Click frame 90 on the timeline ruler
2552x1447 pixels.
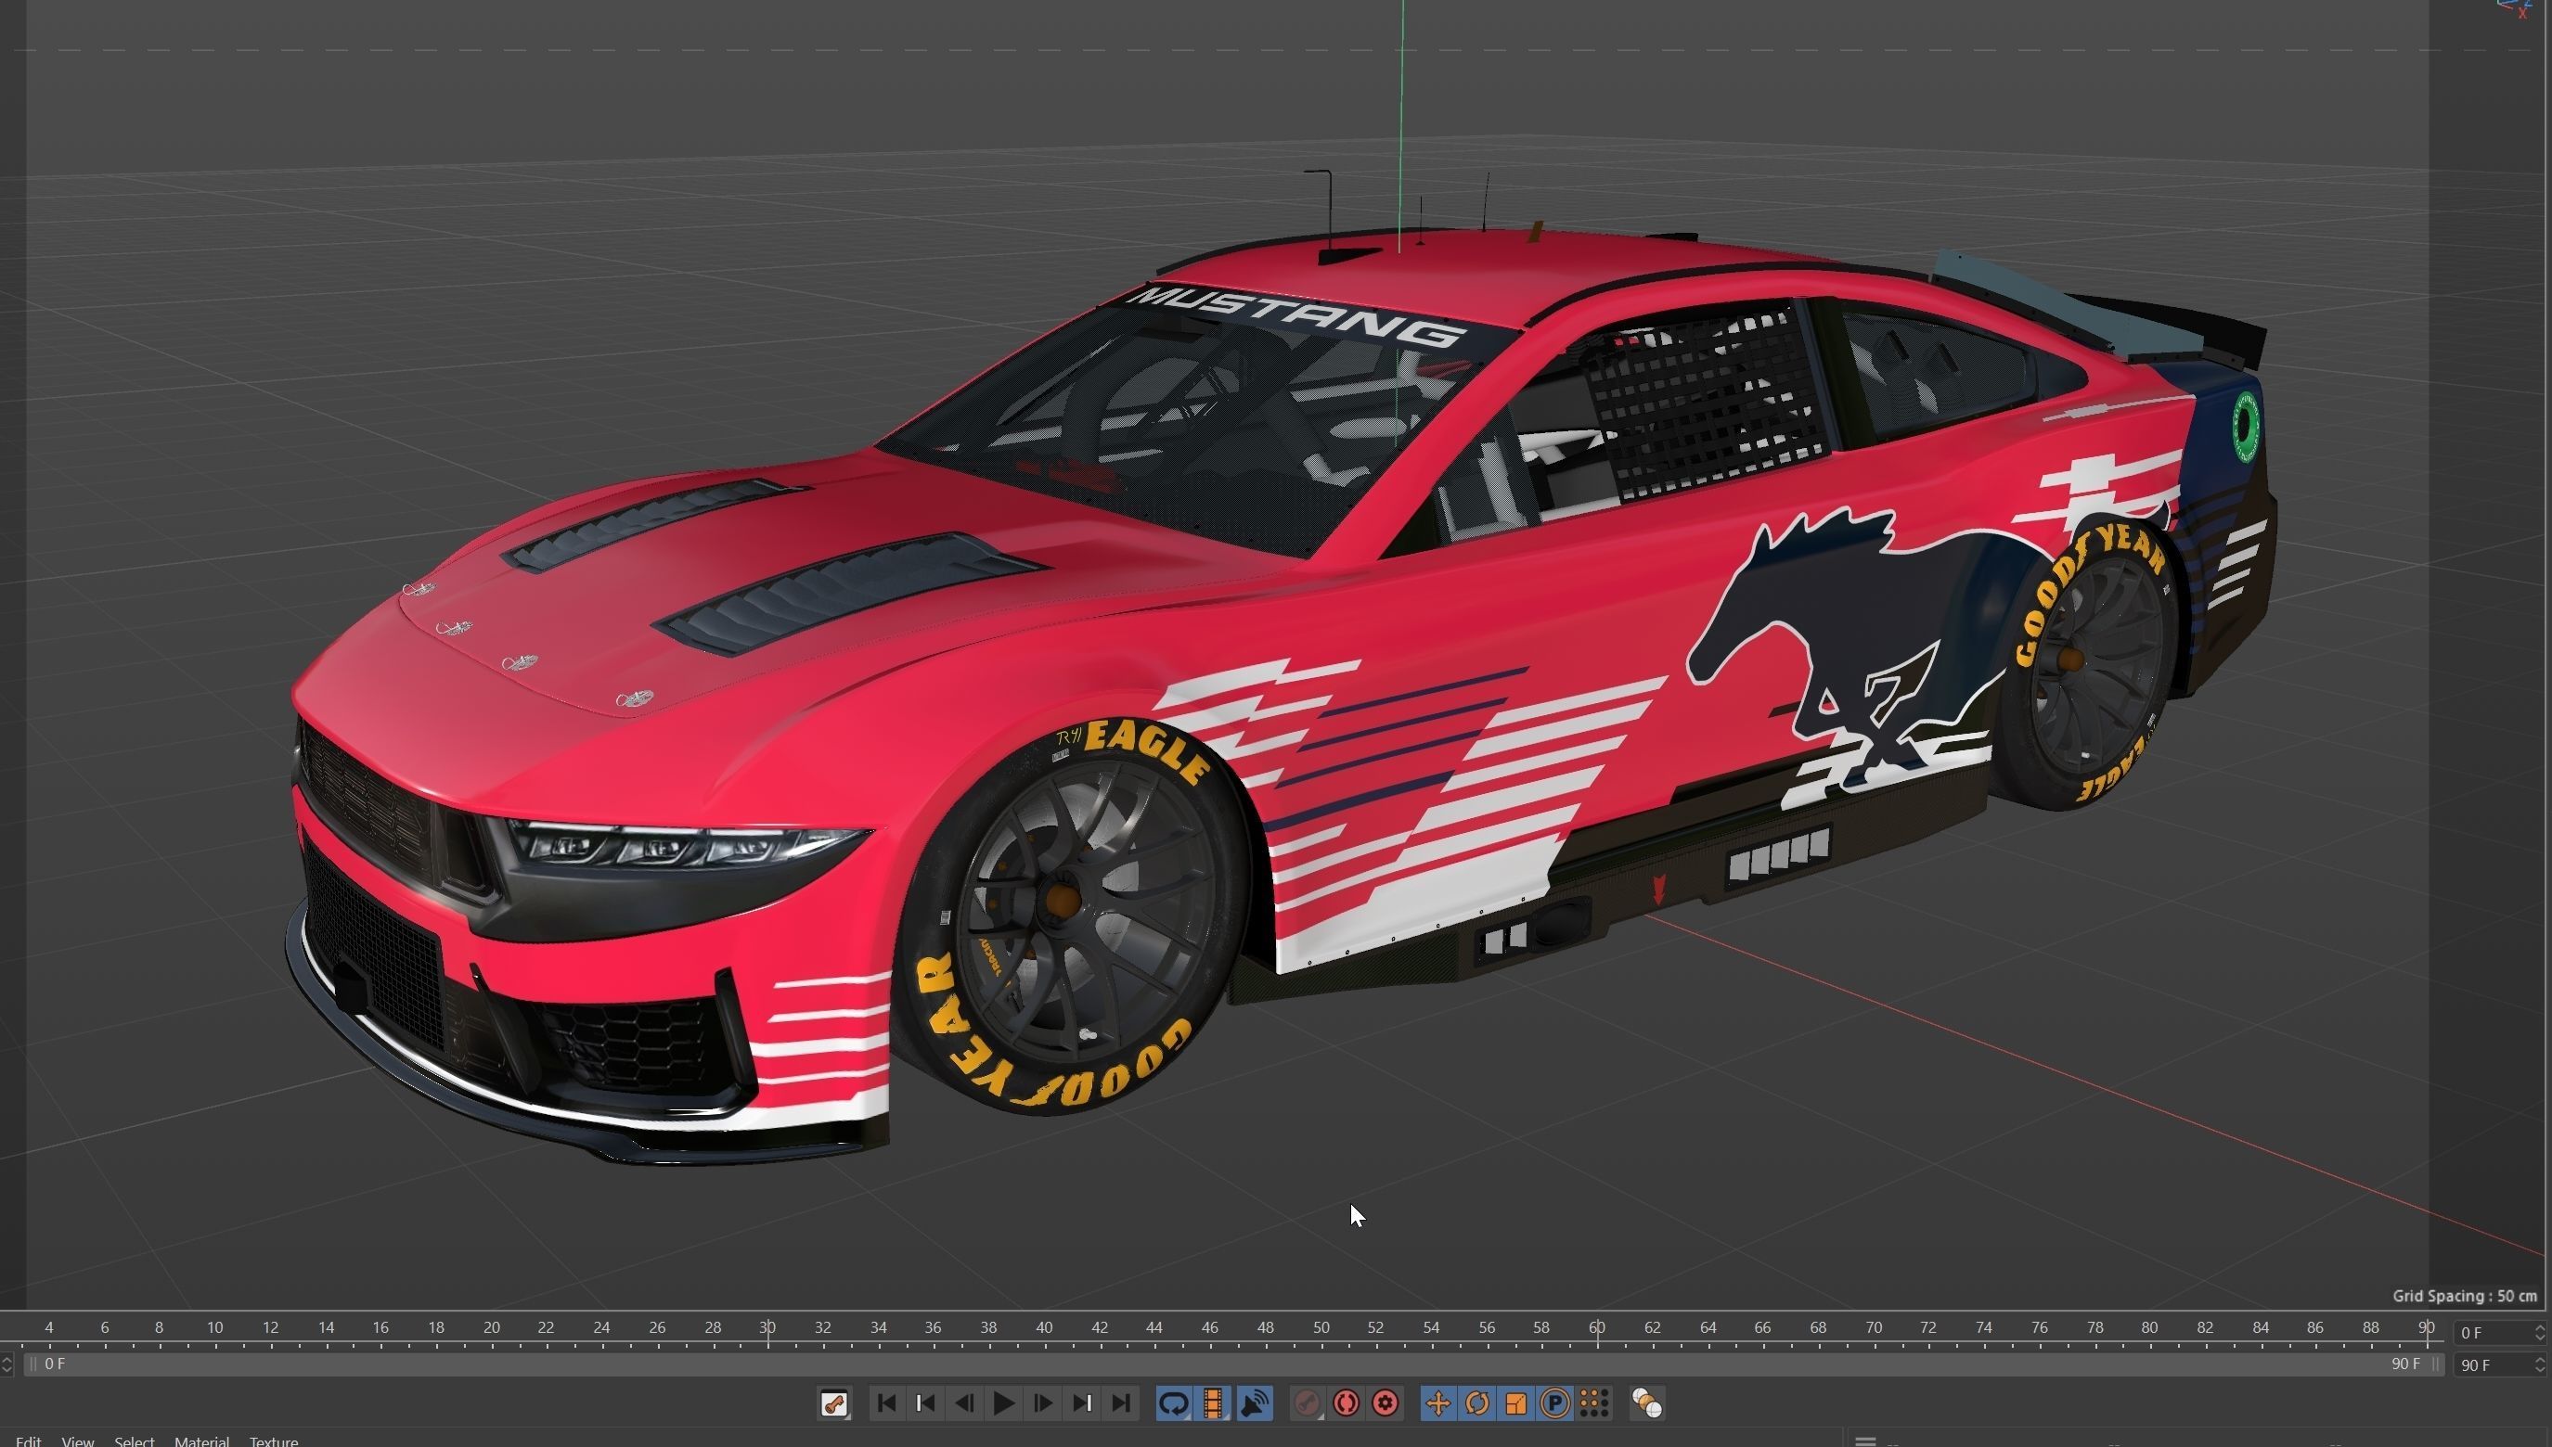click(2427, 1326)
